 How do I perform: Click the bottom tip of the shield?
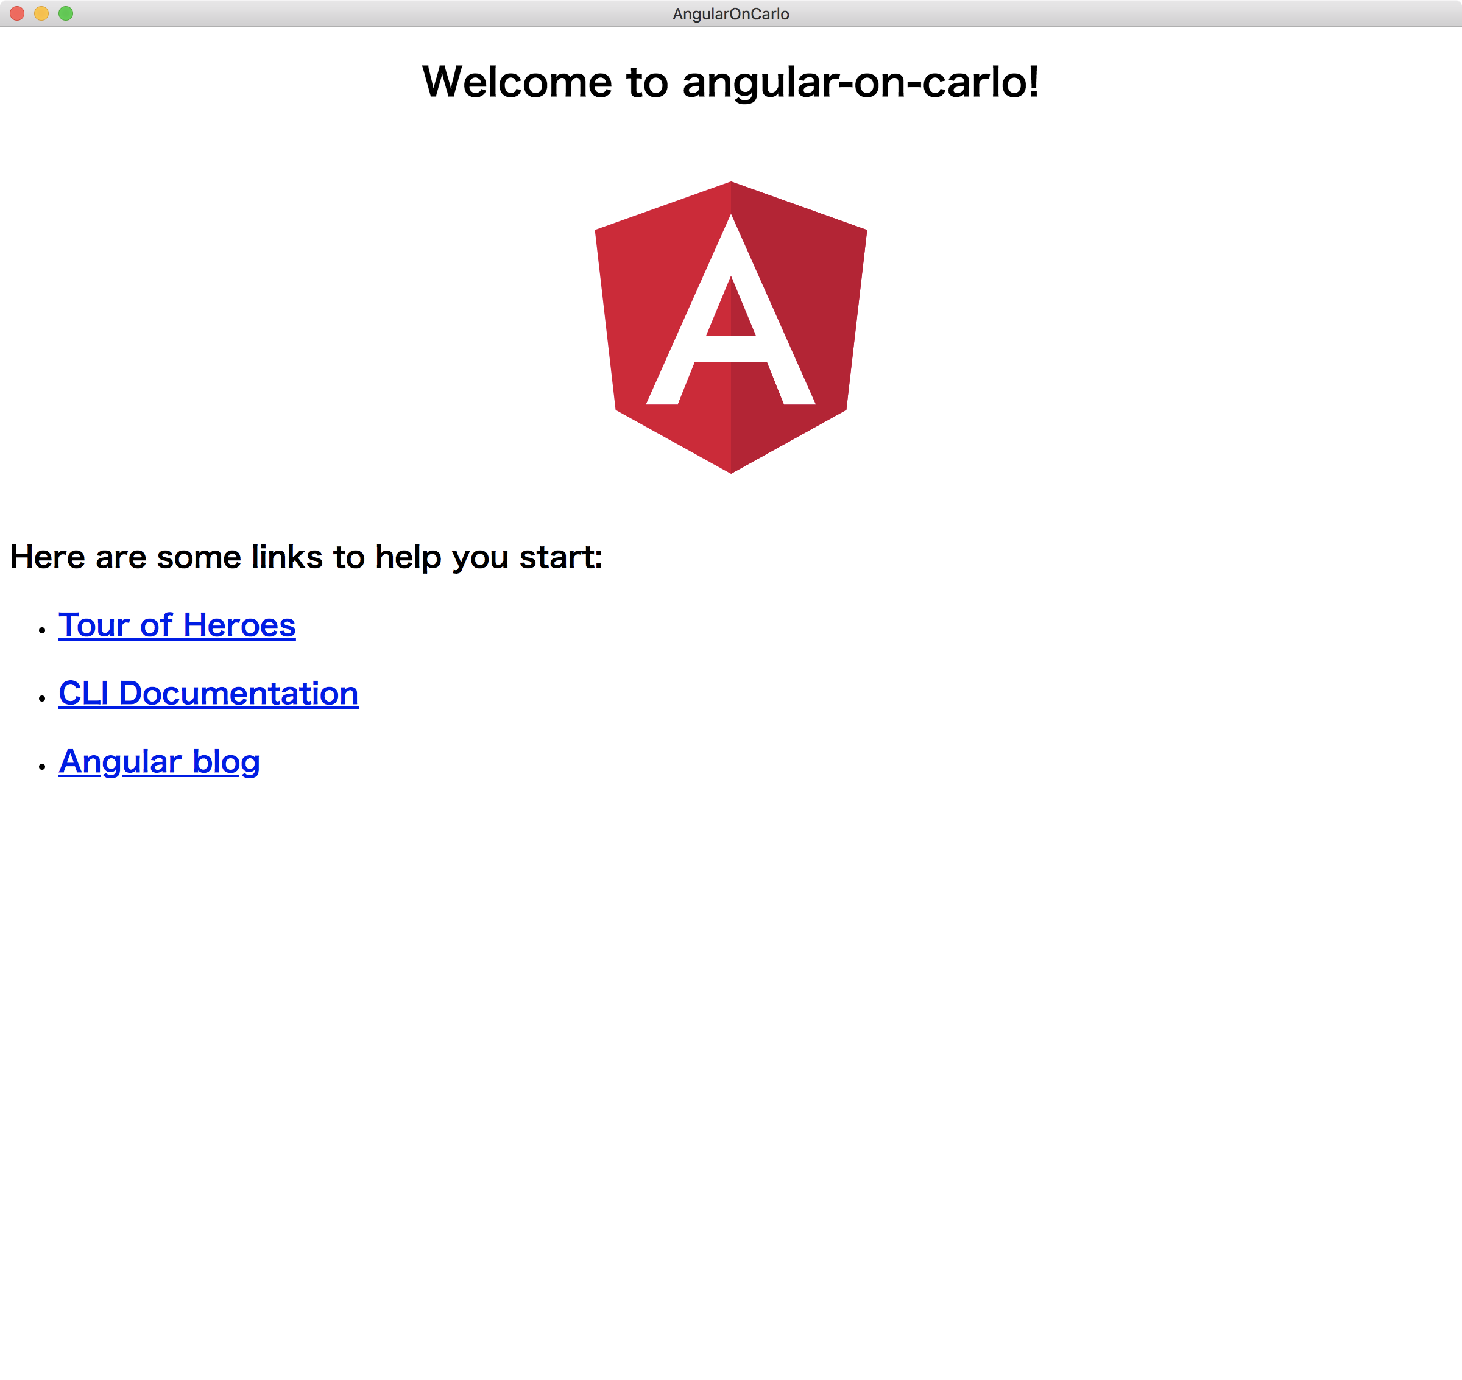click(x=730, y=466)
